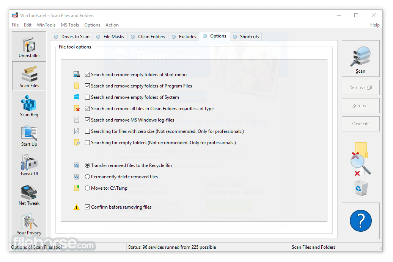This screenshot has width=393, height=262.
Task: Switch to Excludes tab
Action: tap(184, 36)
